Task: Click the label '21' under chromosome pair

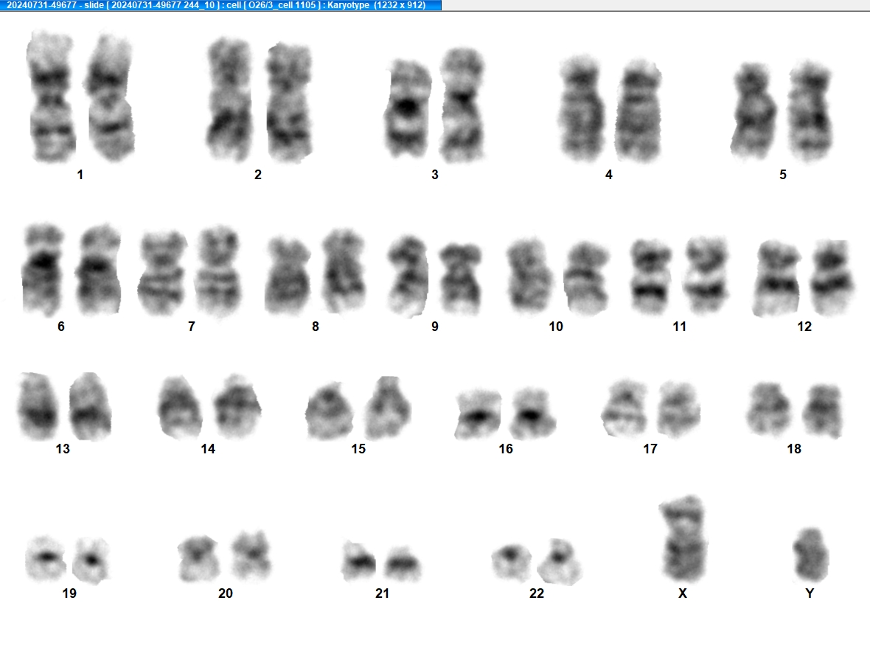Action: tap(383, 593)
